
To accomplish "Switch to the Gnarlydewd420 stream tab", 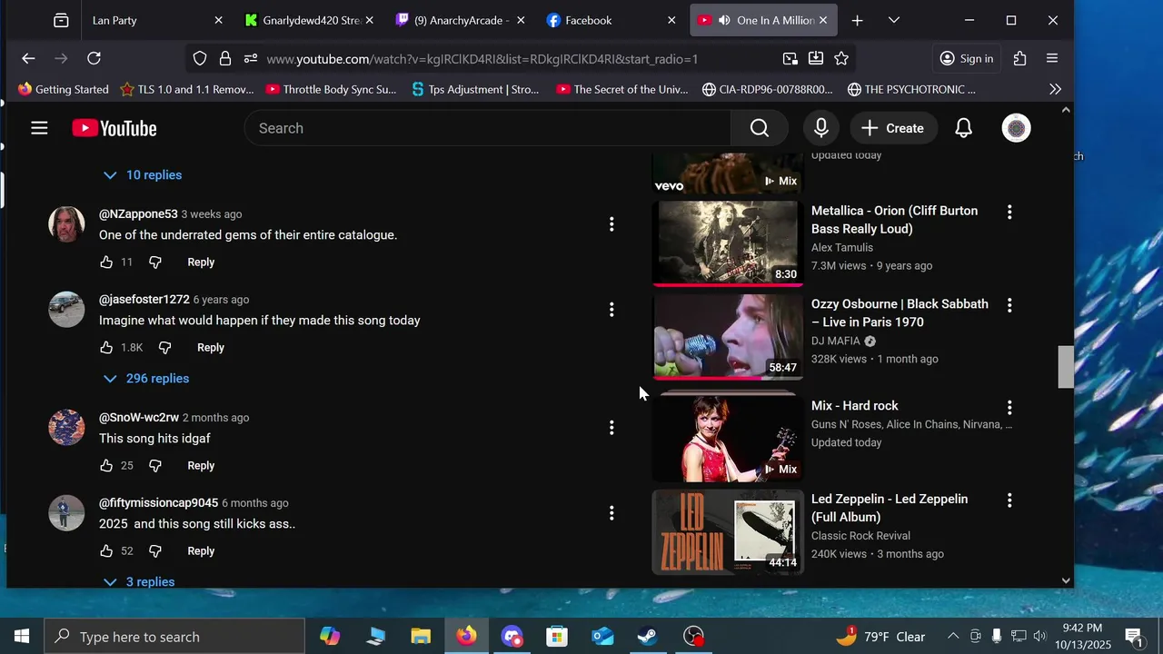I will tap(309, 20).
